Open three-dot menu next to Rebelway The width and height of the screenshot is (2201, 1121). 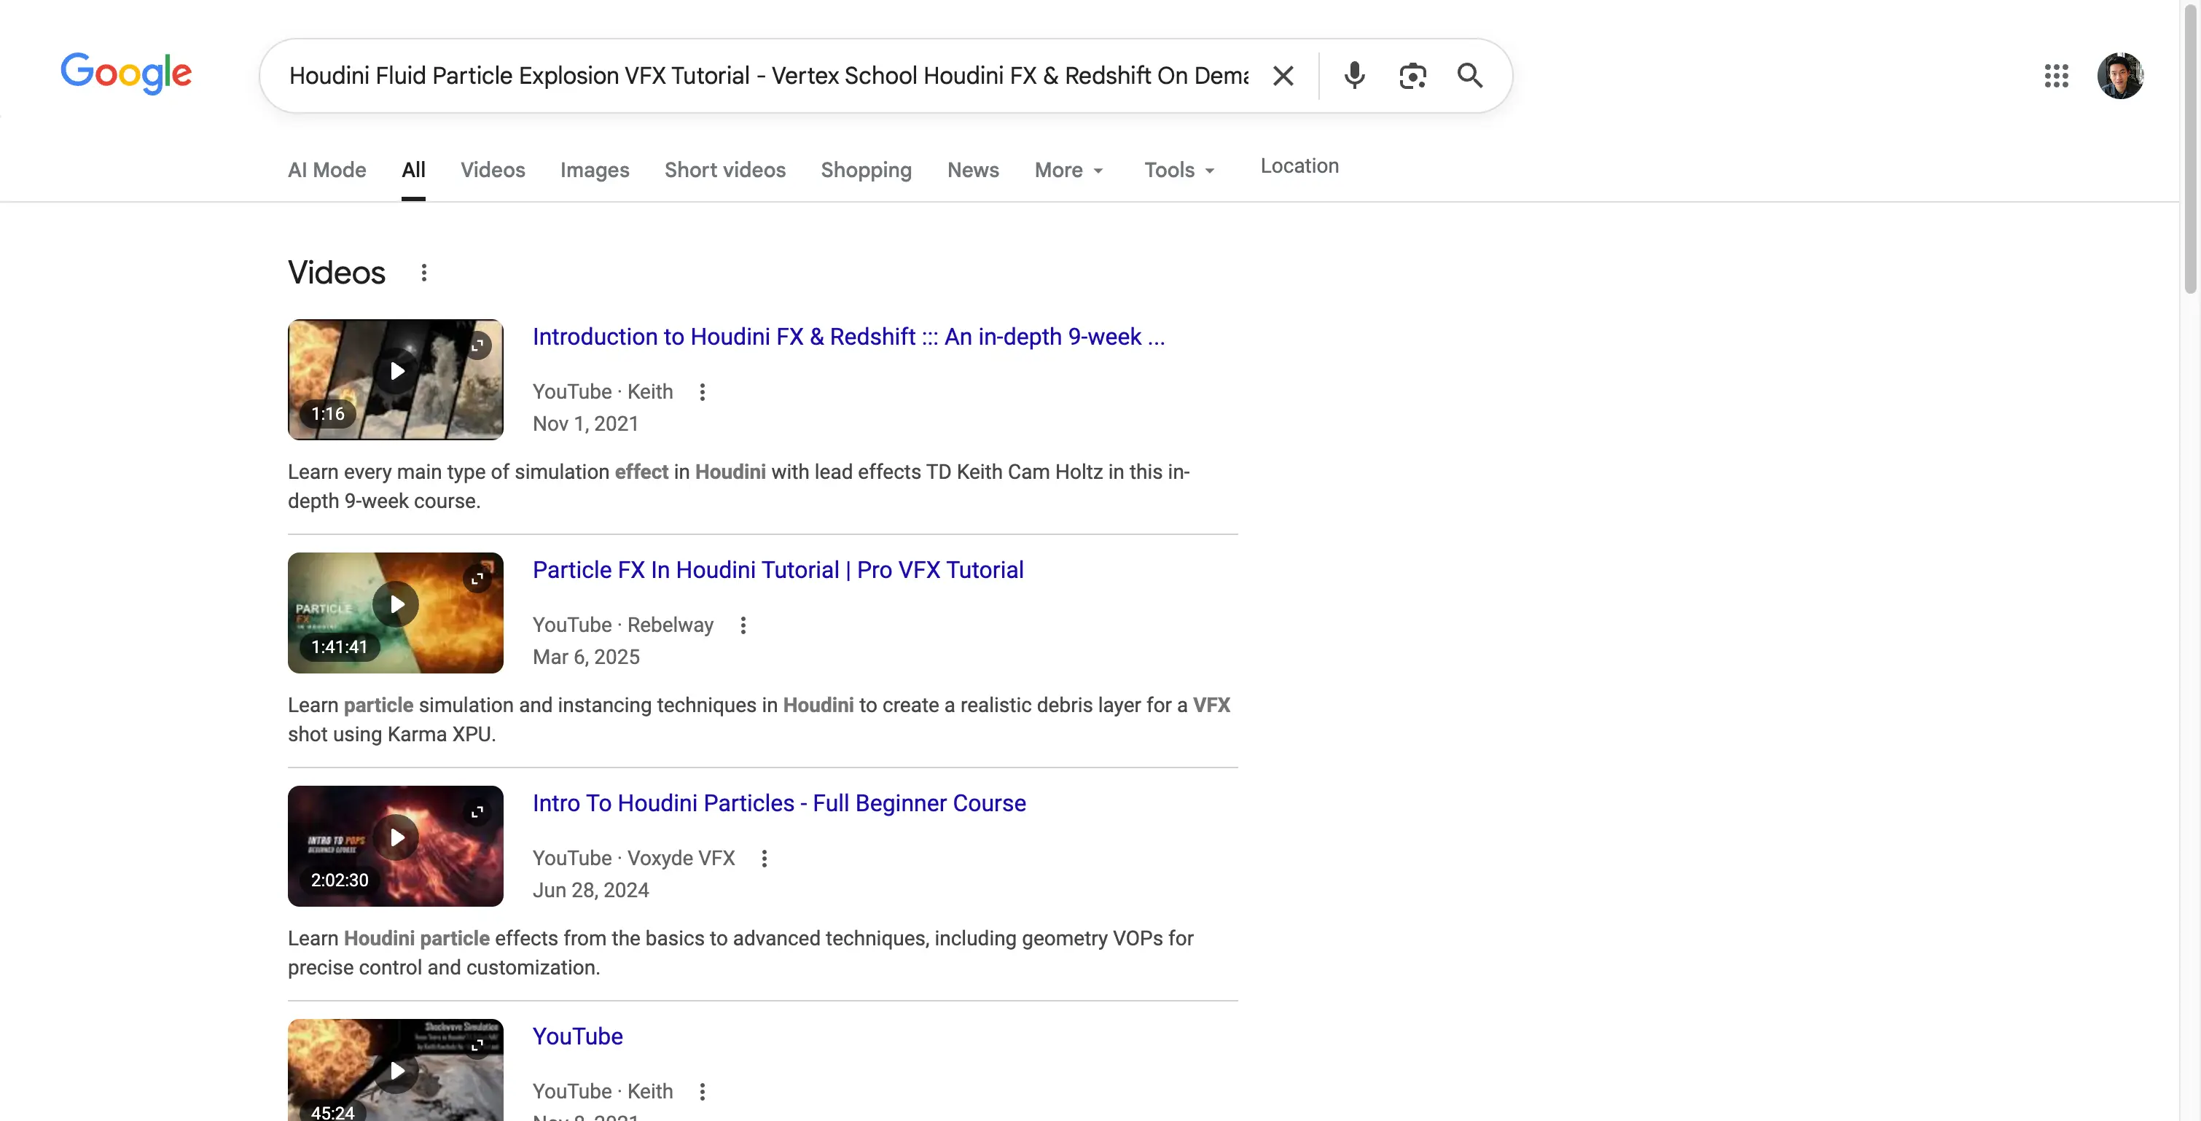tap(743, 625)
